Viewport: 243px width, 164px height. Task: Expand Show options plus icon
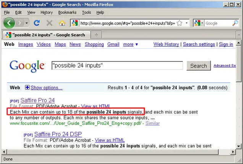click(27, 87)
